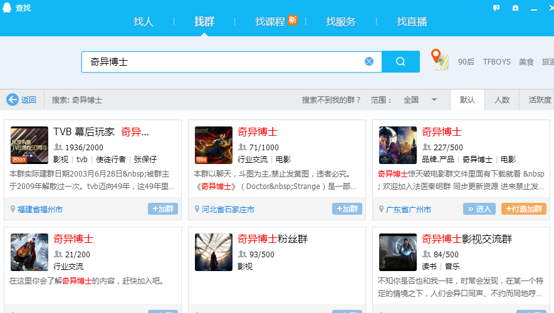Click +加群 on the 河北省石家庄市 card
Image resolution: width=554 pixels, height=313 pixels.
(x=347, y=209)
